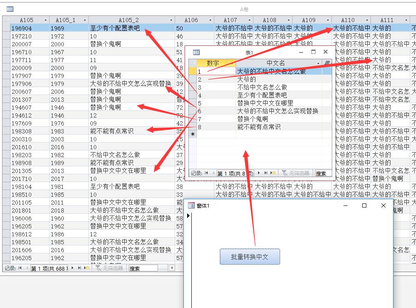Select 大爷的 in row 2 of 表1
Viewport: 416px width, 308px height.
tap(279, 79)
